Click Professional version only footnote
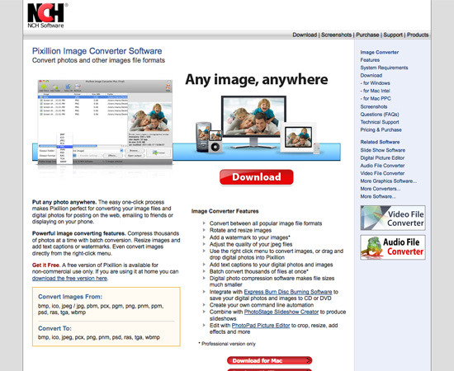This screenshot has height=371, width=454. click(x=227, y=344)
